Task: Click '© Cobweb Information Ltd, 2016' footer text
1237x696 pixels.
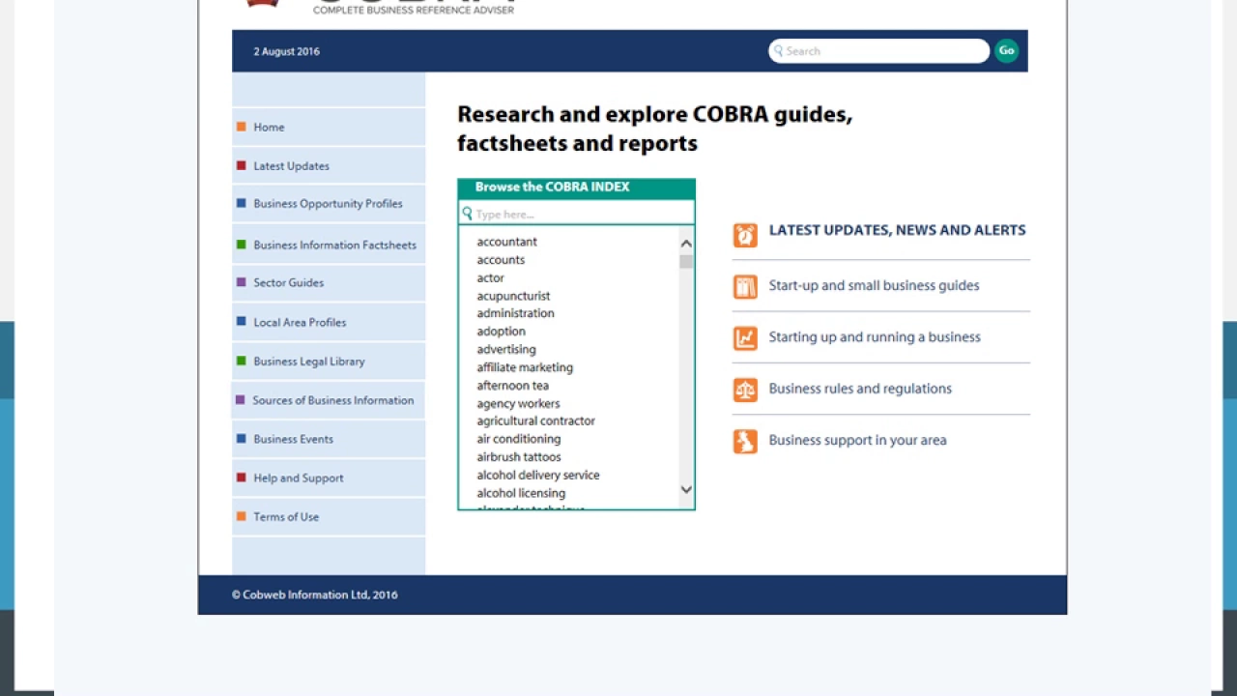Action: (314, 594)
